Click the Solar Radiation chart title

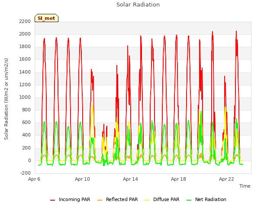coord(138,5)
